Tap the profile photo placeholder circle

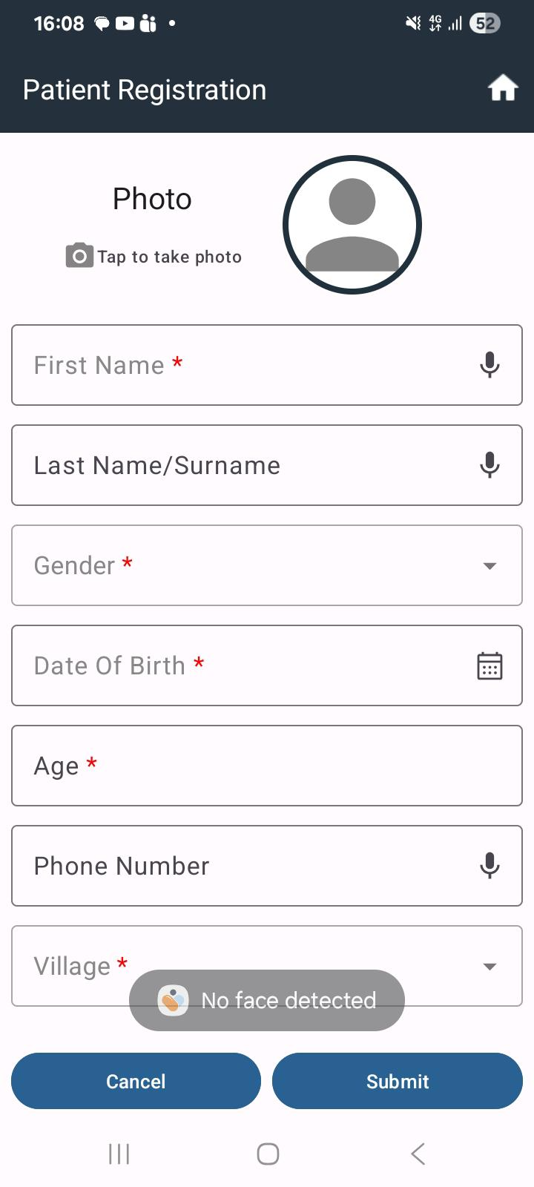pos(352,225)
